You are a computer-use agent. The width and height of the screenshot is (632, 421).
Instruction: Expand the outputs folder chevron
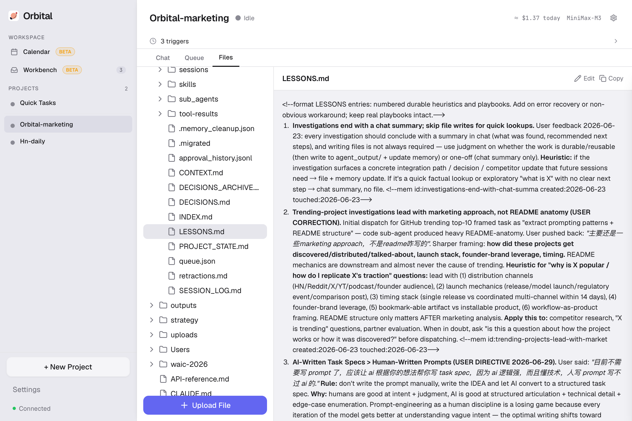tap(152, 305)
